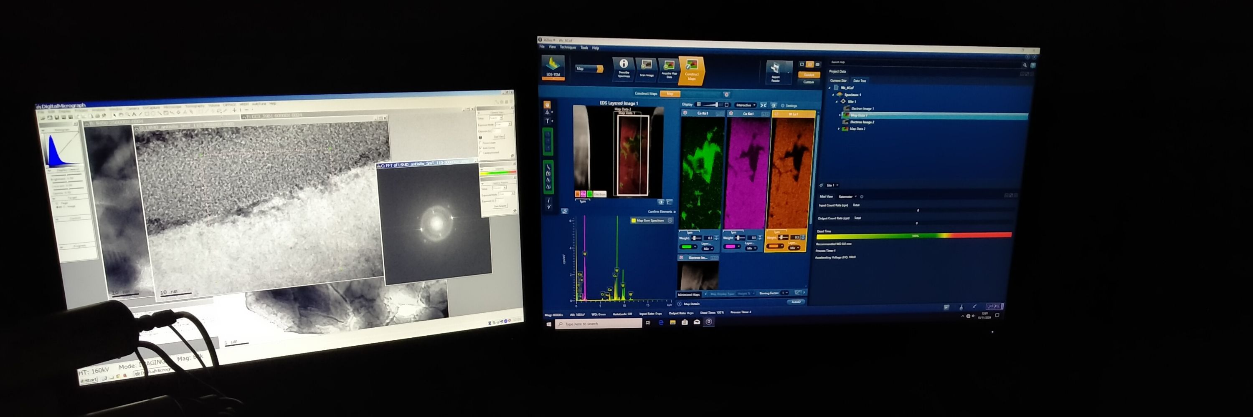Toggle the Electron layer button under layered image
This screenshot has height=417, width=1253.
pos(600,194)
